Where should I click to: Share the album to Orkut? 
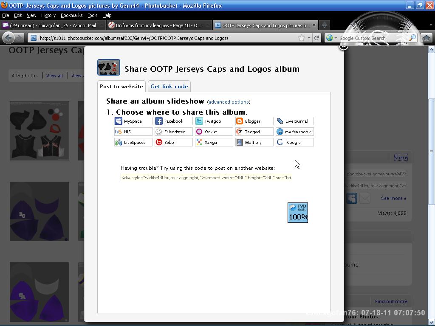click(x=214, y=132)
